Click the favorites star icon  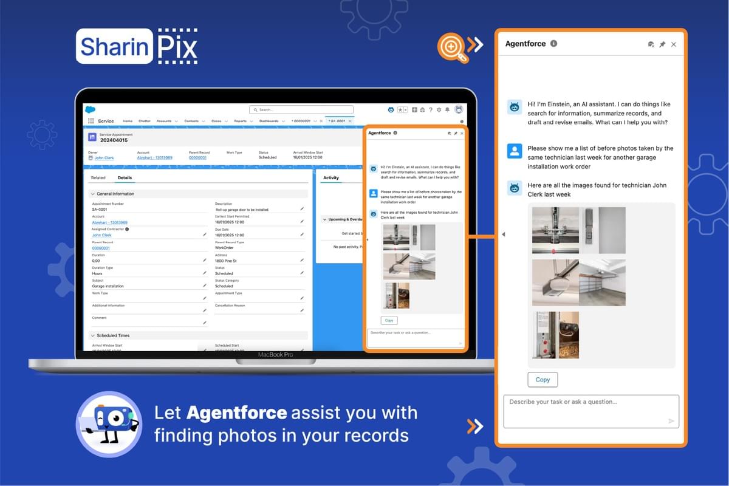tap(400, 110)
